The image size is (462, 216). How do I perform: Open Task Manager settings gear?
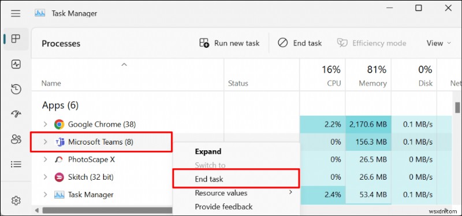(x=16, y=200)
